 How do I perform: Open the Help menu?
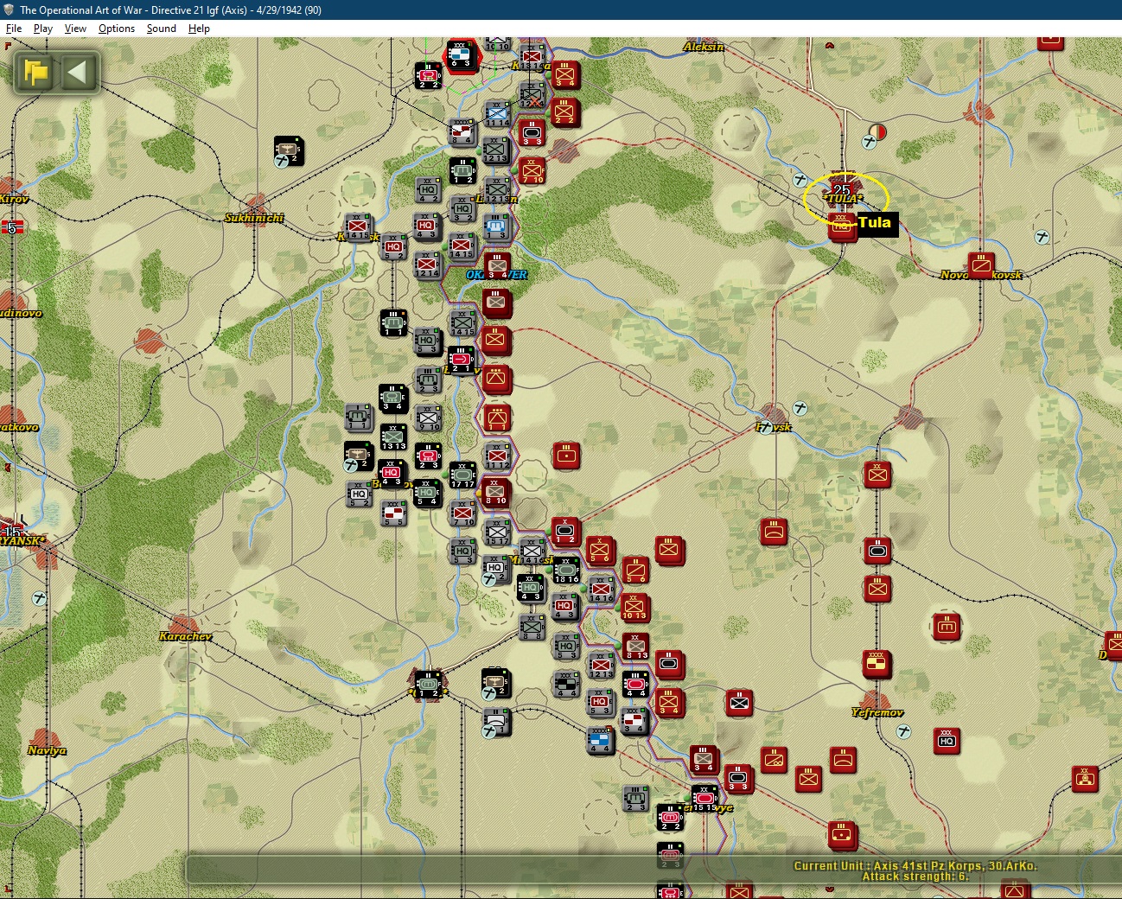tap(199, 29)
